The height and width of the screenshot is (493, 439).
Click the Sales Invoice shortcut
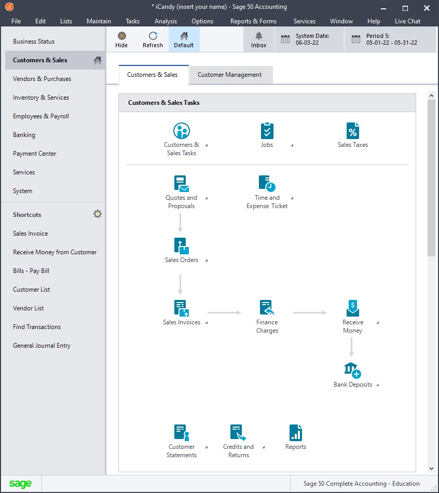pyautogui.click(x=31, y=234)
